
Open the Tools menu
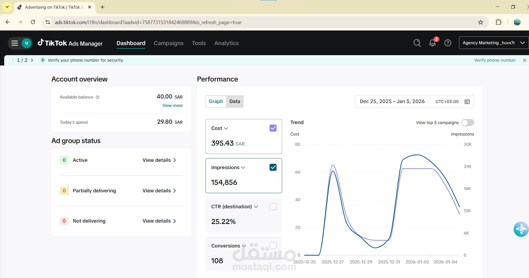(x=199, y=43)
